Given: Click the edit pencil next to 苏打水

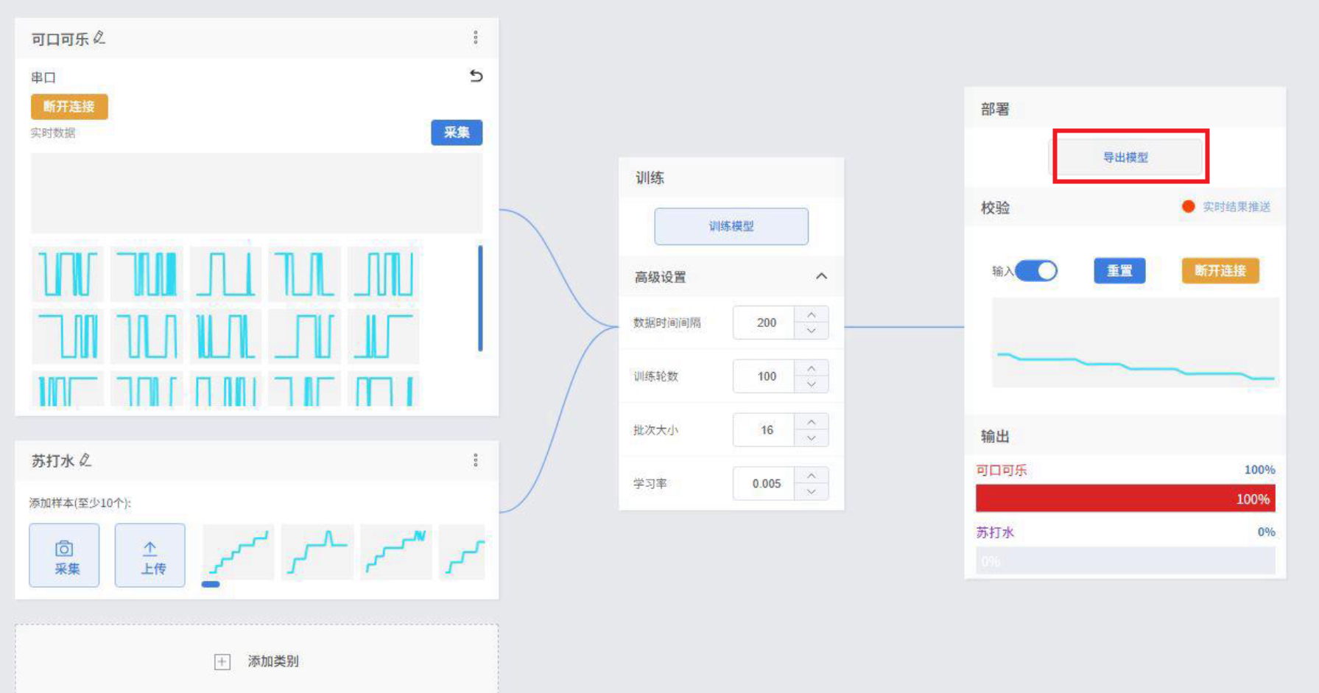Looking at the screenshot, I should (85, 460).
